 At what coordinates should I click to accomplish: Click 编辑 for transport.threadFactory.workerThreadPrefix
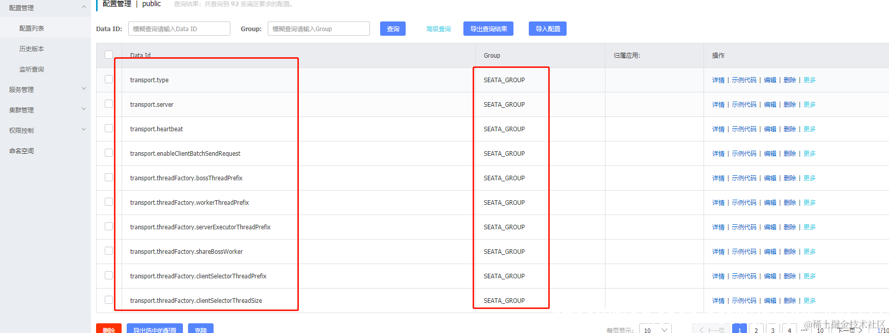(x=770, y=203)
